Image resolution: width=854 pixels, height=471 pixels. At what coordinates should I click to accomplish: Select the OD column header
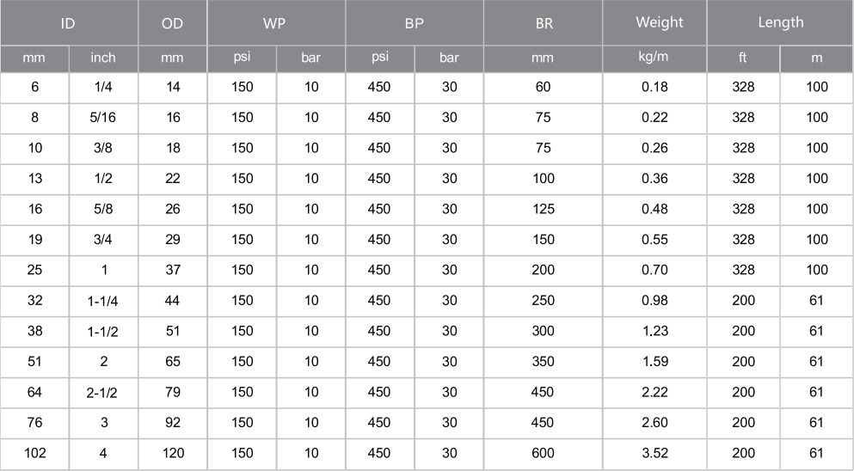tap(172, 23)
